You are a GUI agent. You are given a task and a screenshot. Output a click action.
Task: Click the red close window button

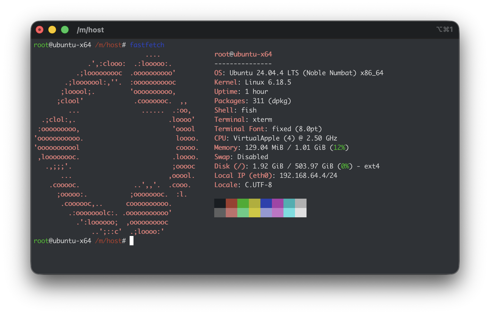point(40,30)
